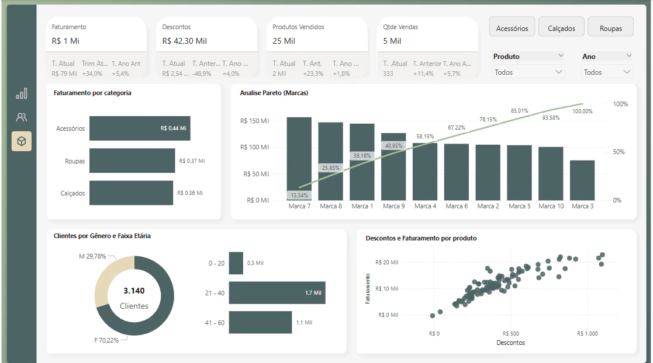653x363 pixels.
Task: Filter by Roupas category button
Action: click(610, 28)
